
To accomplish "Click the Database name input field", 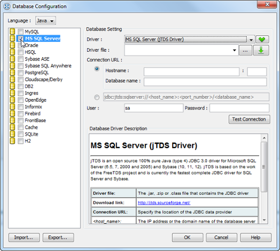I will click(x=205, y=82).
